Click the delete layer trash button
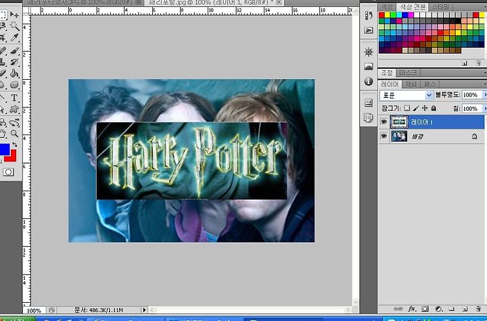 [x=478, y=309]
